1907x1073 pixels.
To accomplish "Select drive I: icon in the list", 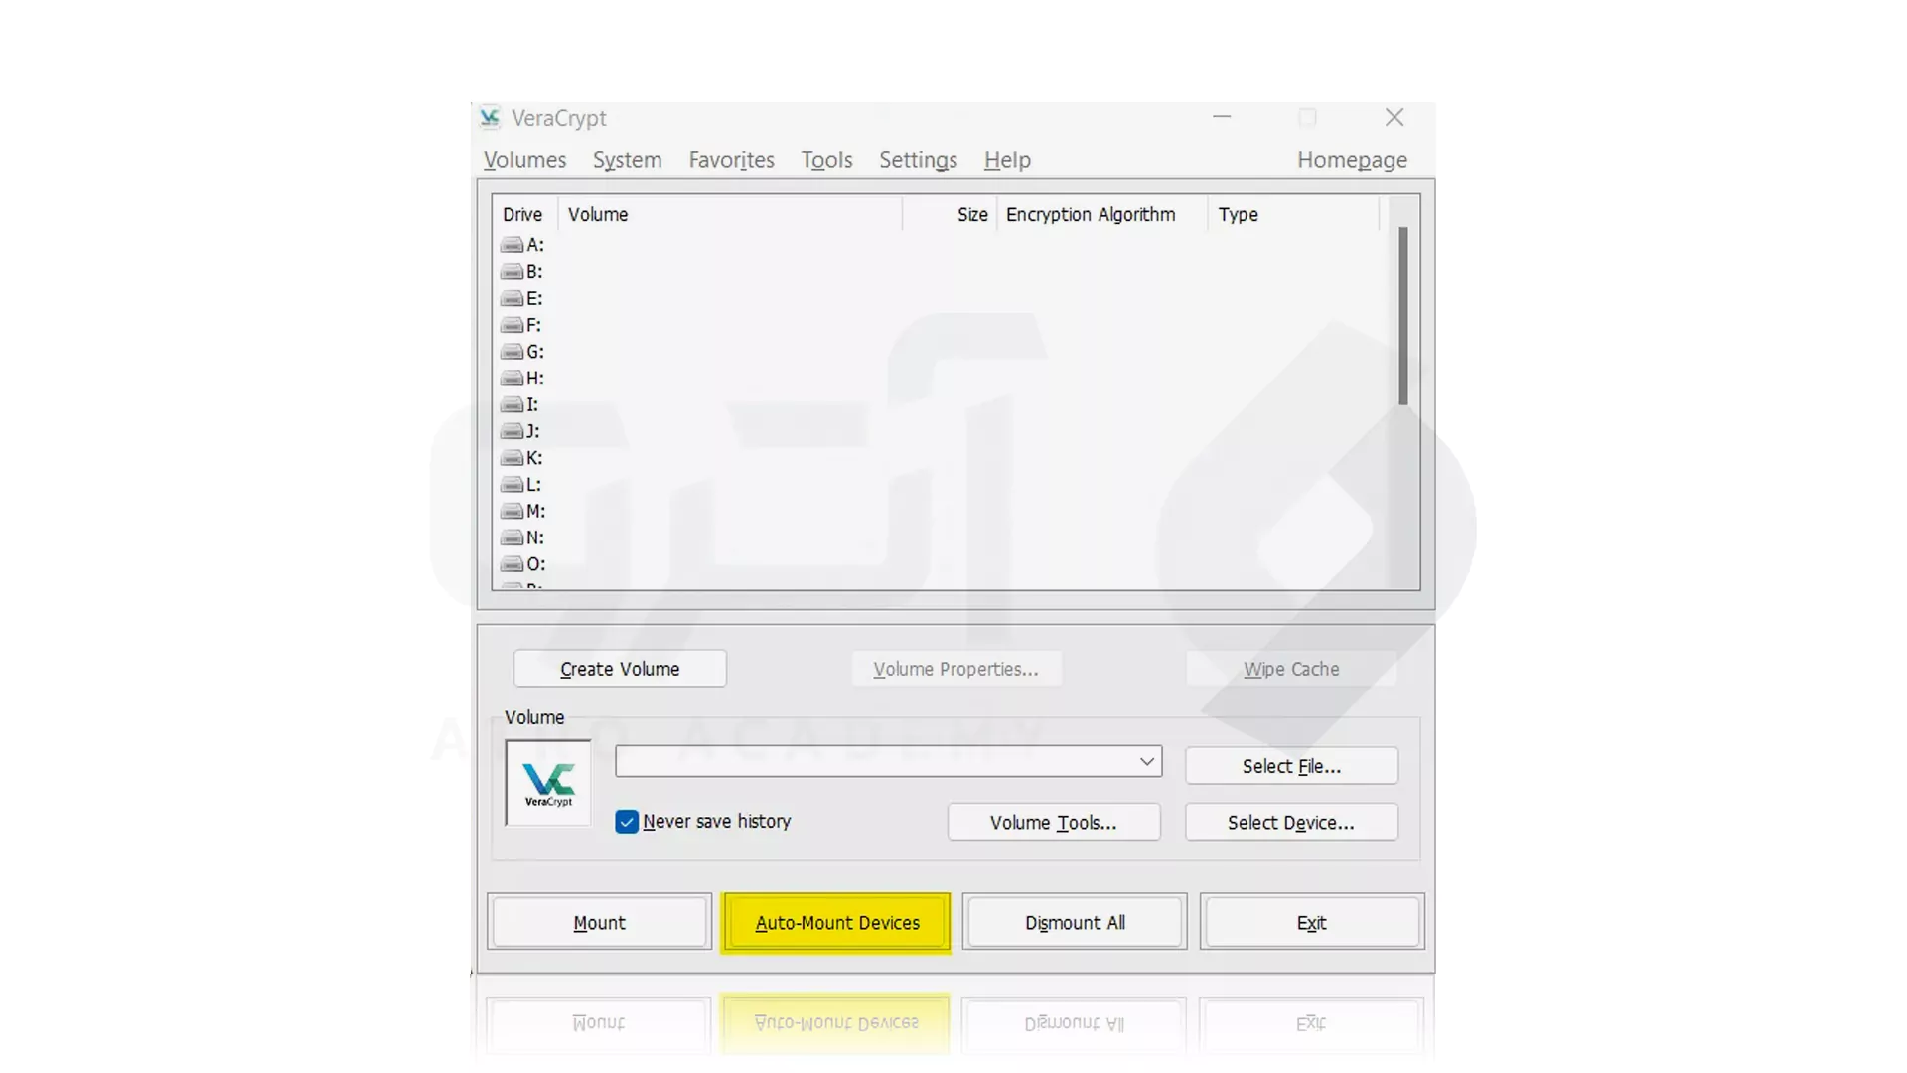I will [512, 405].
